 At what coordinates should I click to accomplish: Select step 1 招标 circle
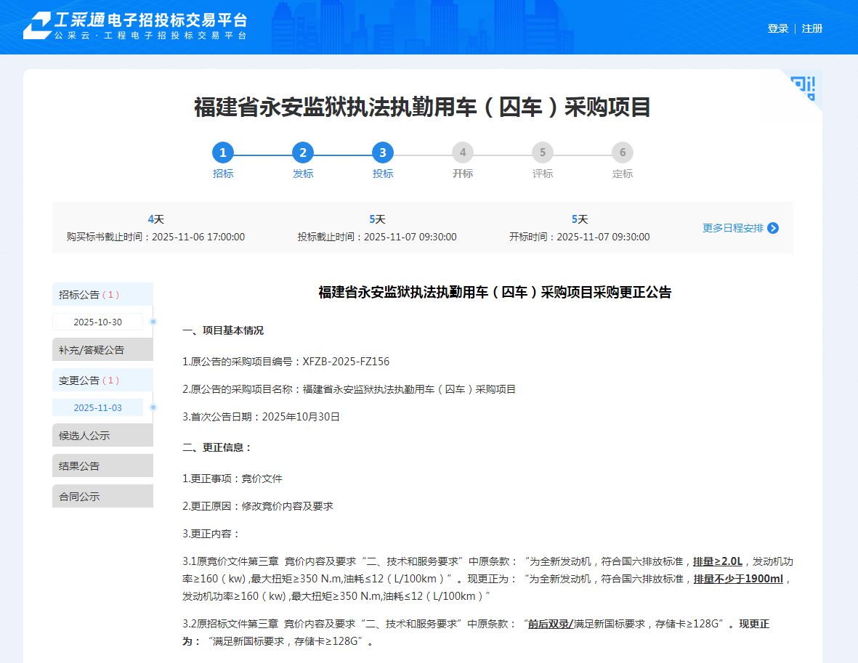tap(223, 152)
